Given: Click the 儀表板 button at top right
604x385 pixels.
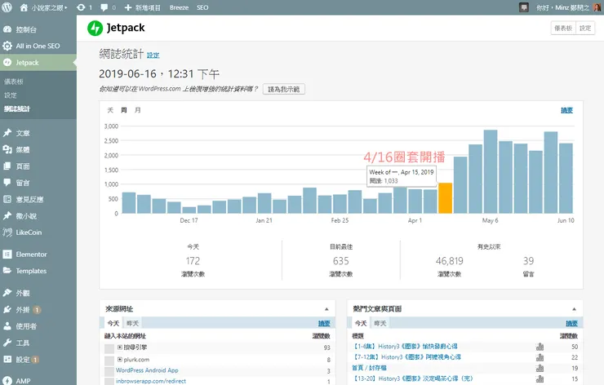Looking at the screenshot, I should click(x=562, y=28).
